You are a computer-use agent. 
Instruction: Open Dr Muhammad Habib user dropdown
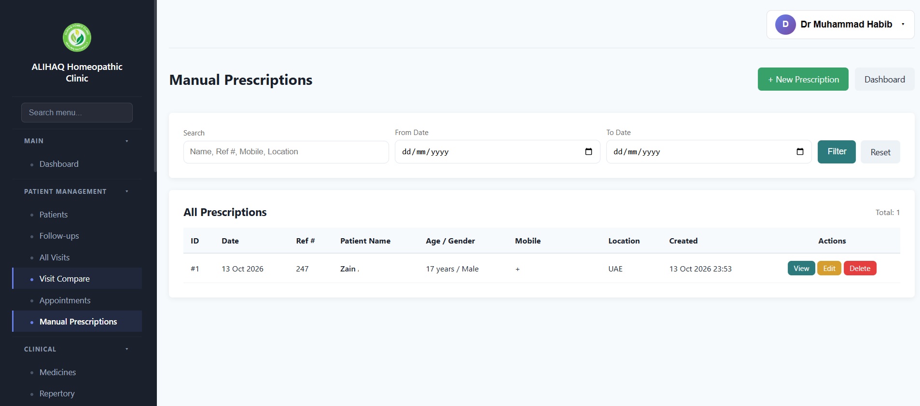pos(840,25)
